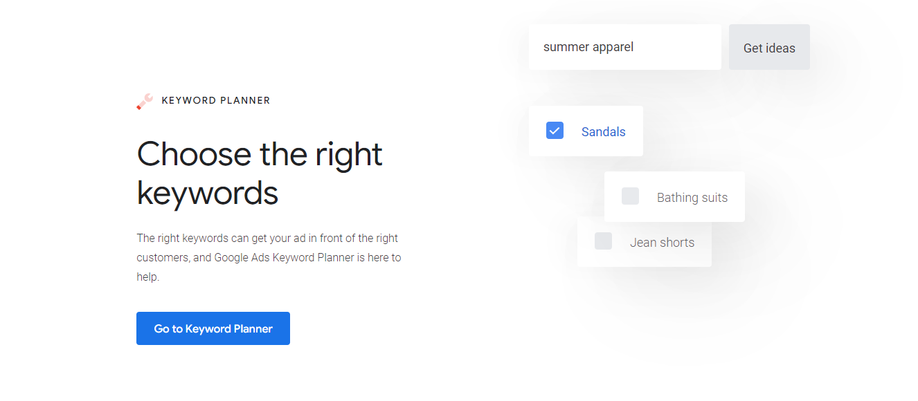Select the Jean shorts keyword label
Image resolution: width=918 pixels, height=401 pixels.
point(662,243)
